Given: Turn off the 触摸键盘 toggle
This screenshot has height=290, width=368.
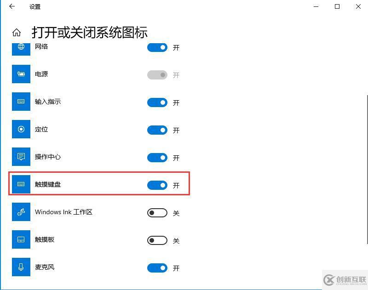Looking at the screenshot, I should pyautogui.click(x=157, y=185).
